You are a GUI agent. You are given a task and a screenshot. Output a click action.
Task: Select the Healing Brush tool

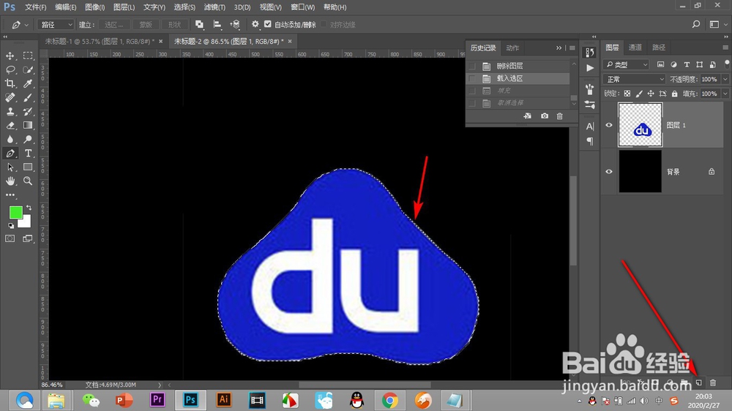[x=10, y=97]
